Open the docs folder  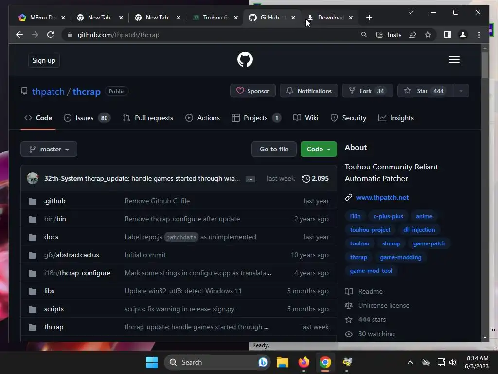51,237
